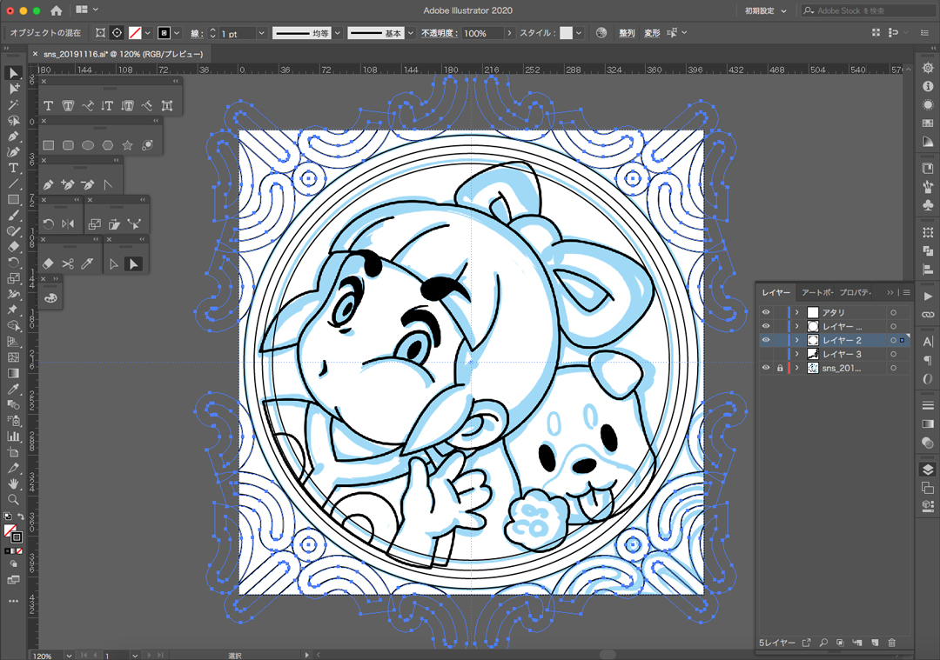Select the Pen tool in the main toolbar

(x=13, y=137)
